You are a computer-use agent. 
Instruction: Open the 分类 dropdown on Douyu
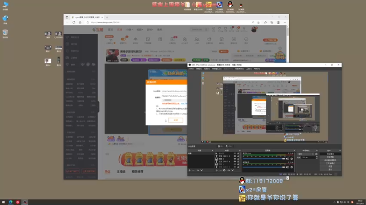(129, 30)
